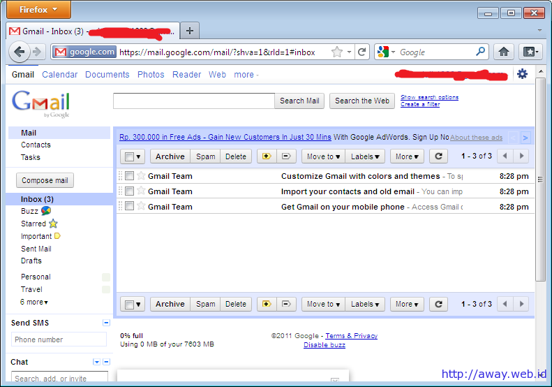Open the bottom Move to dropdown

click(x=323, y=304)
